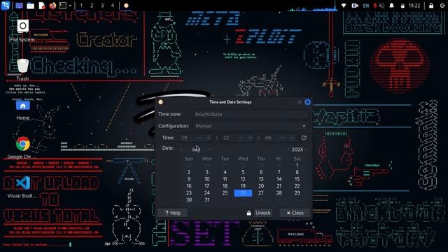The image size is (448, 252).
Task: Click the Unlock button
Action: click(263, 213)
